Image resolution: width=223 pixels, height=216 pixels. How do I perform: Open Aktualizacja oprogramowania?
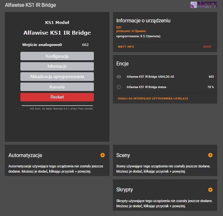57,76
